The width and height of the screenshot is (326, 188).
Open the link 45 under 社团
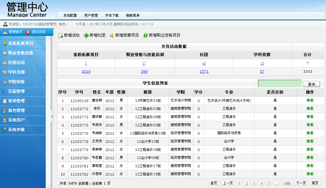click(204, 63)
